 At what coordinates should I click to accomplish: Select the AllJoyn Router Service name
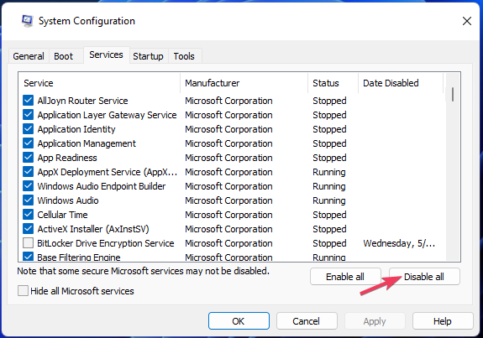click(x=82, y=101)
